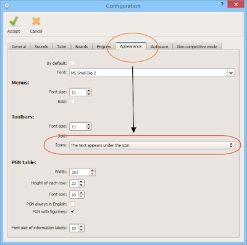Open the toolbar Icons dropdown
This screenshot has height=245, width=247.
(152, 145)
